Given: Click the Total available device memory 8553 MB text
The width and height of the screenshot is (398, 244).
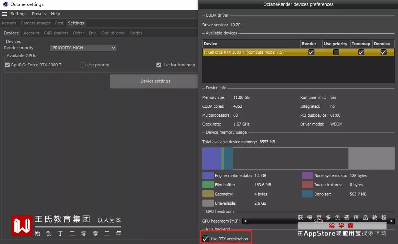Looking at the screenshot, I should (x=239, y=142).
